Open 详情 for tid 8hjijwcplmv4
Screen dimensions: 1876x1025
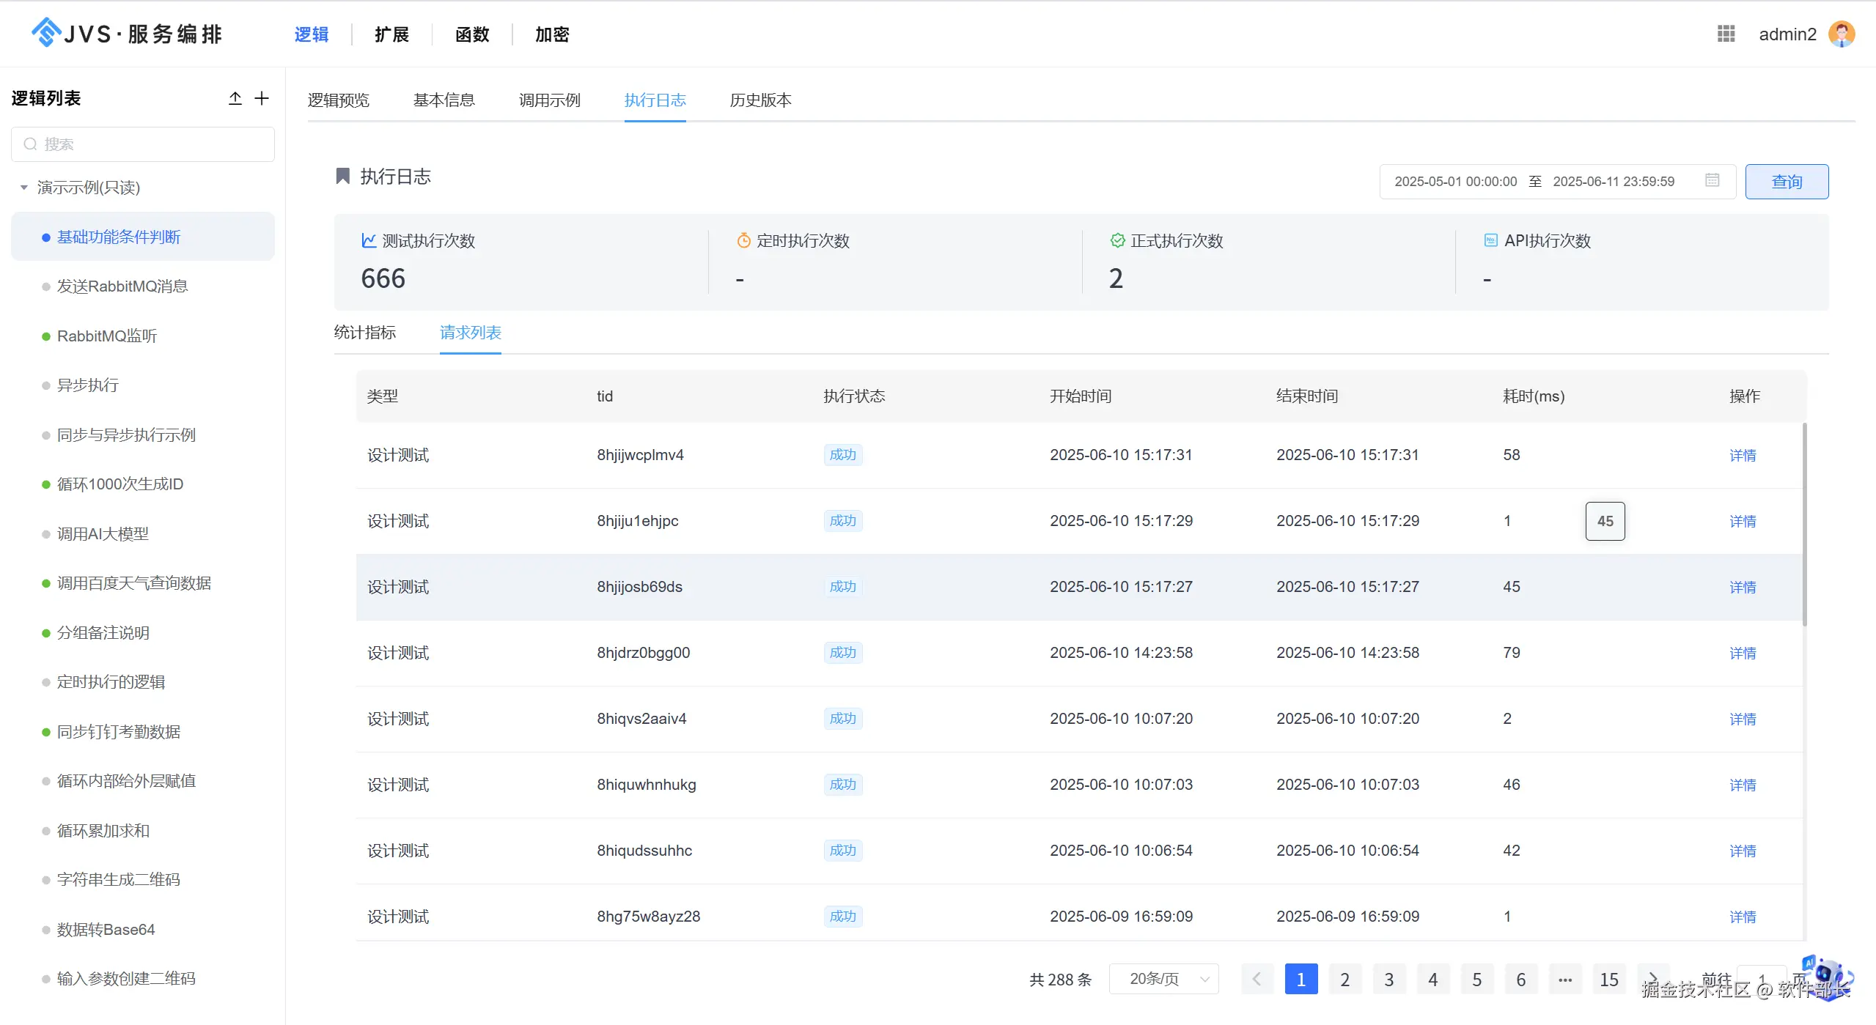1742,455
